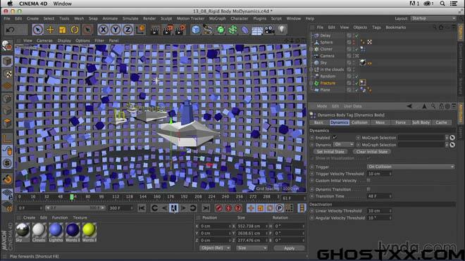
Task: Toggle the X axis lock
Action: [103, 30]
